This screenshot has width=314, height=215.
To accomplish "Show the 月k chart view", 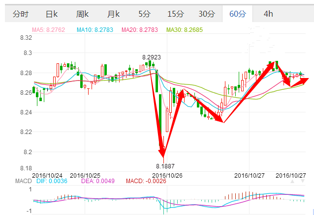I will point(114,14).
